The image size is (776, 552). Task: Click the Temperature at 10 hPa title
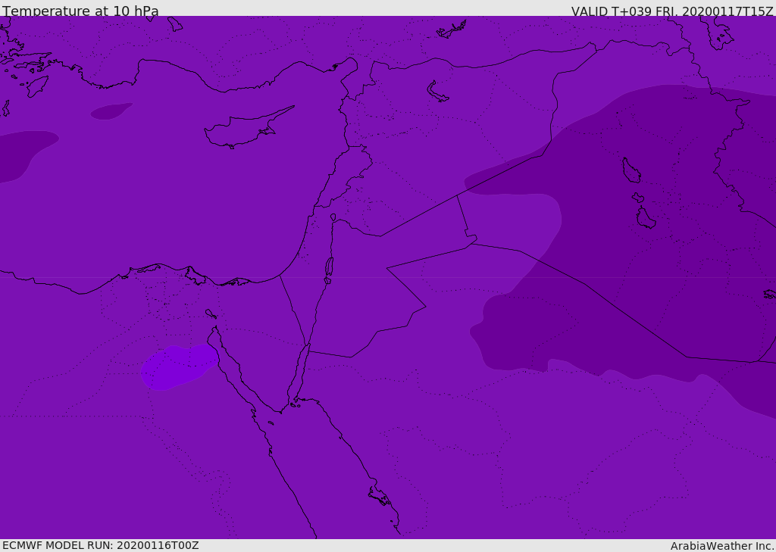tap(80, 11)
